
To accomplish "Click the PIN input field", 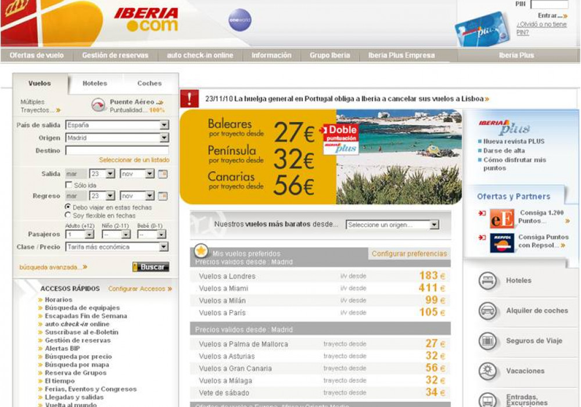I will [550, 4].
